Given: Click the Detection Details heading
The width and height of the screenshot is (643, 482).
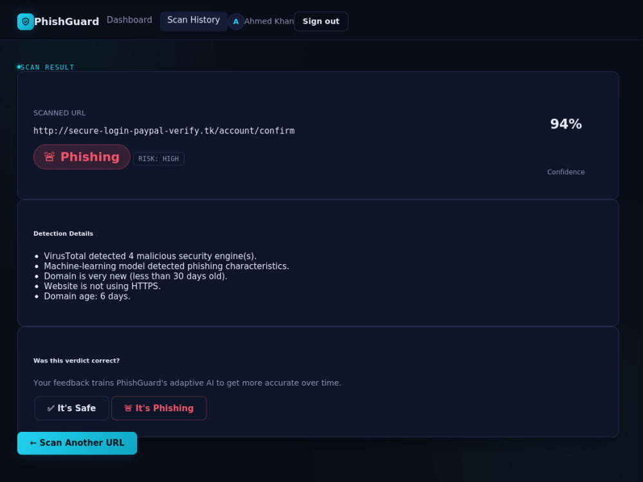Looking at the screenshot, I should [x=63, y=234].
